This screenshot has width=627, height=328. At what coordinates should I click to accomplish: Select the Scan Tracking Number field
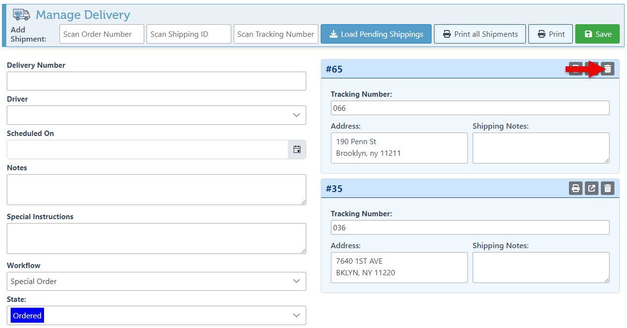[276, 34]
